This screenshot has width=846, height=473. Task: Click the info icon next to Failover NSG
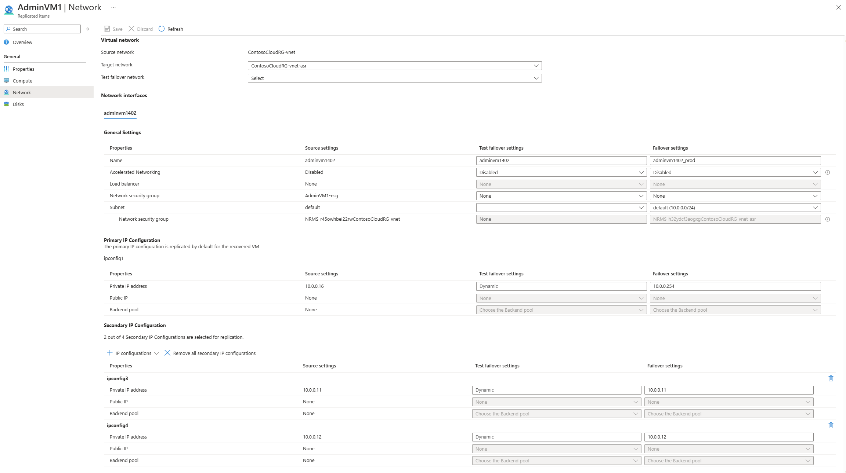[x=828, y=219]
